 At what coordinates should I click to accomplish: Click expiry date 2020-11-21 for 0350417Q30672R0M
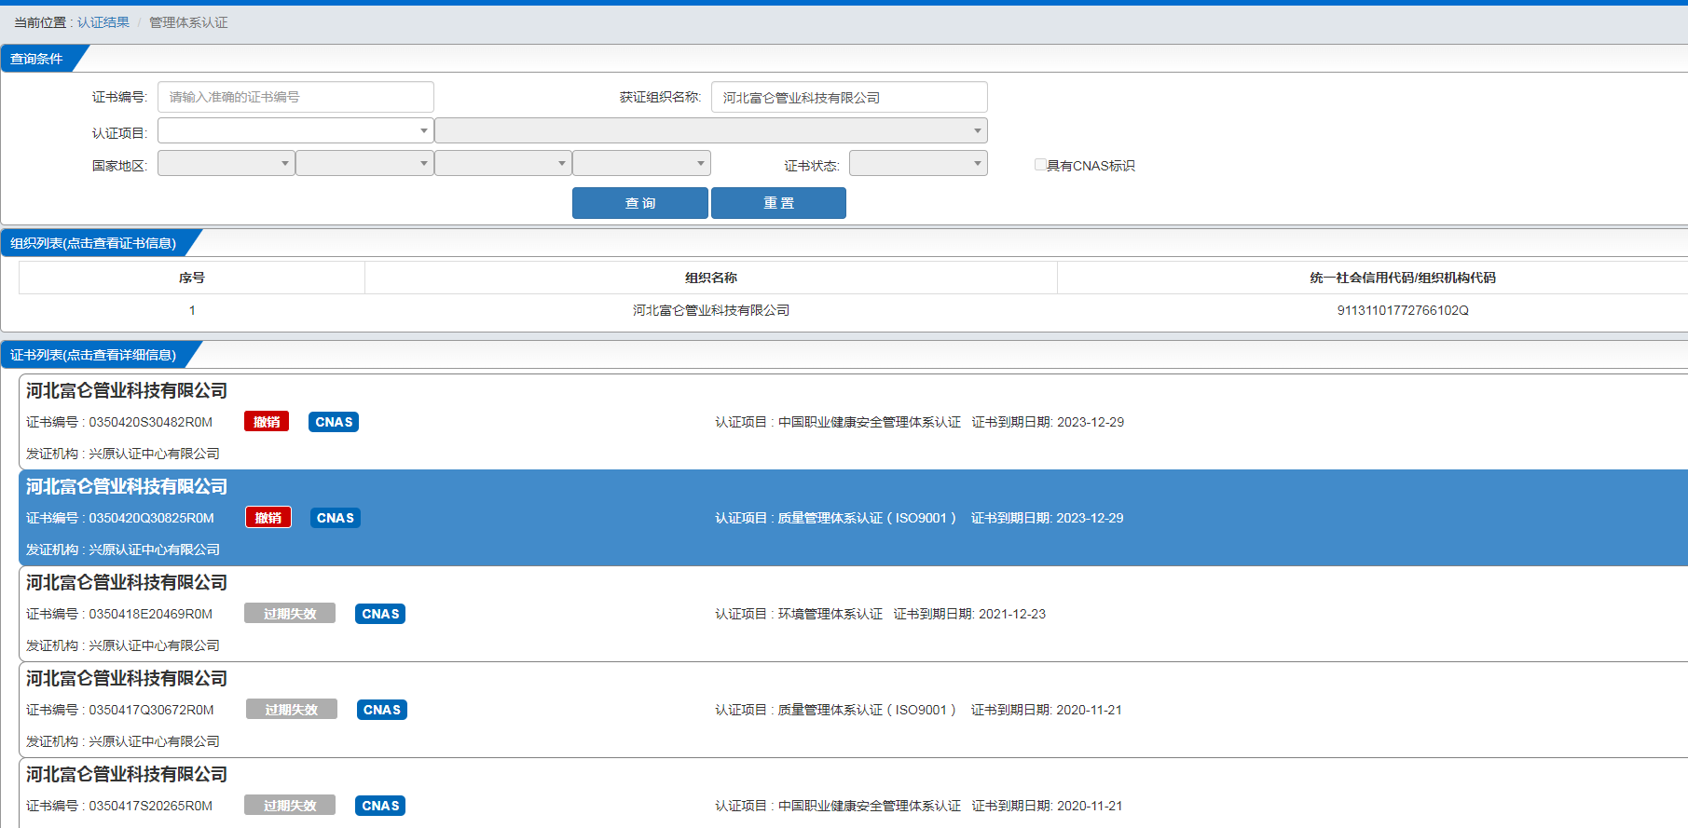[x=1089, y=710]
